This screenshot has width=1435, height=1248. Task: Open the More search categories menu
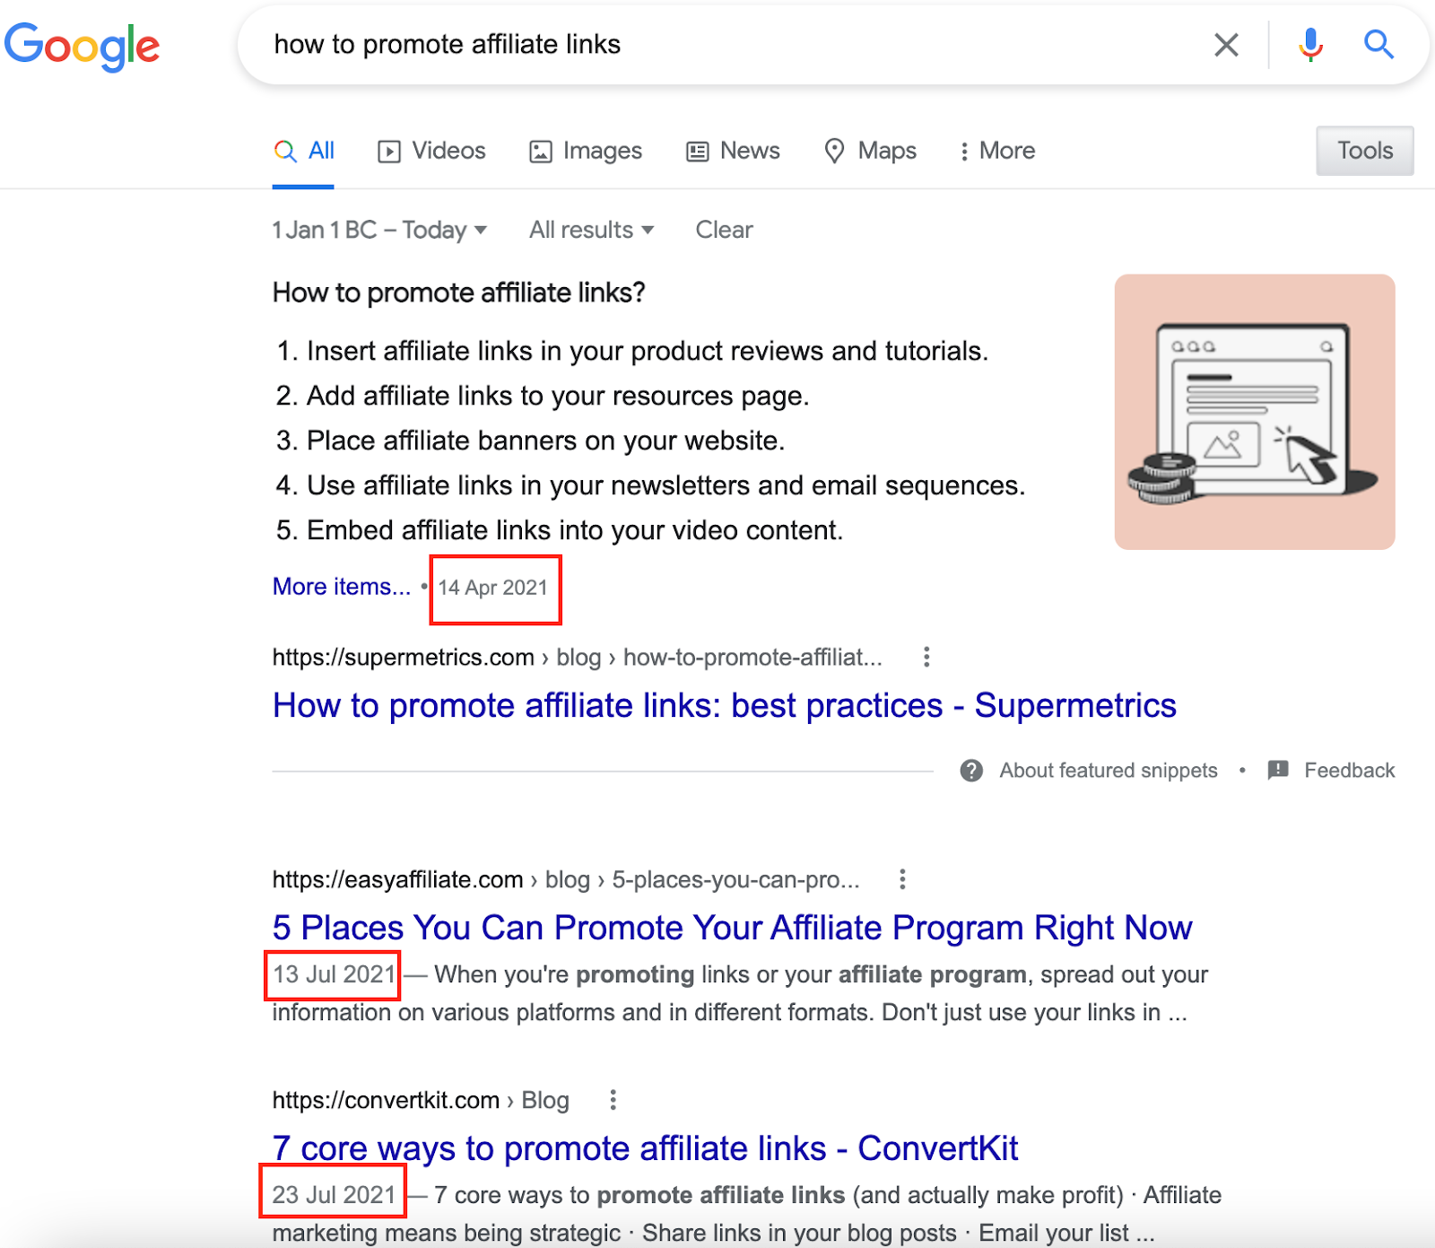[x=996, y=151]
